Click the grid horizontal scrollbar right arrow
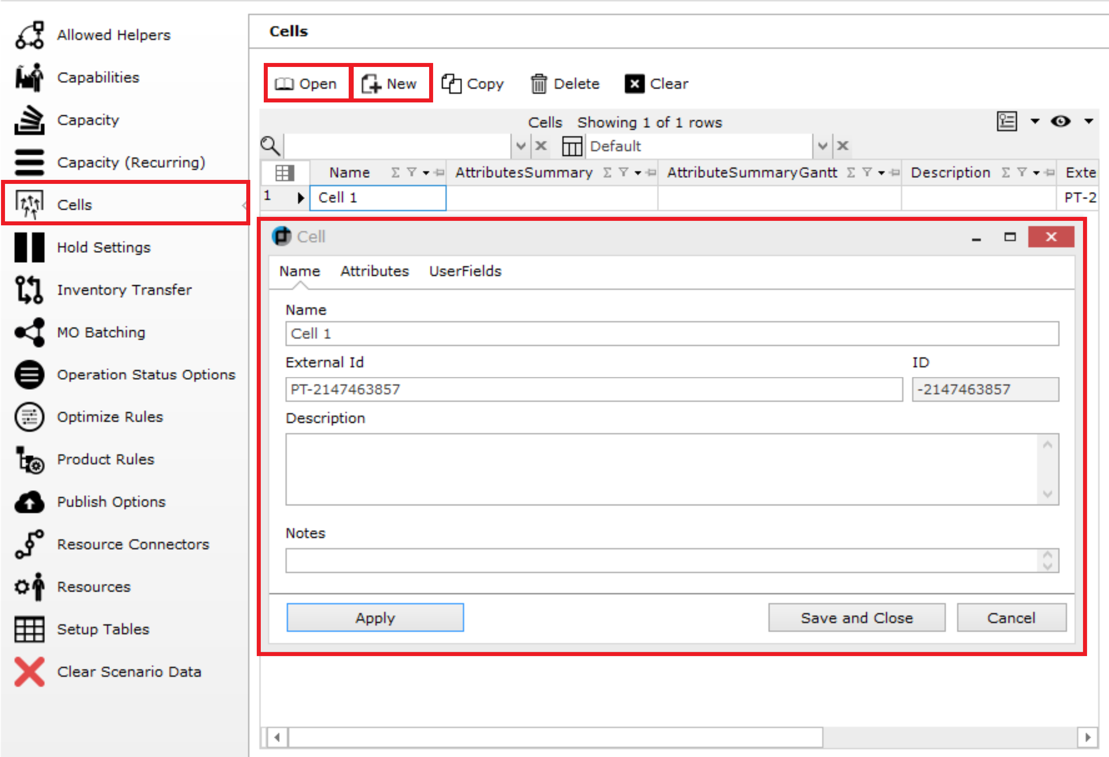 point(1088,737)
